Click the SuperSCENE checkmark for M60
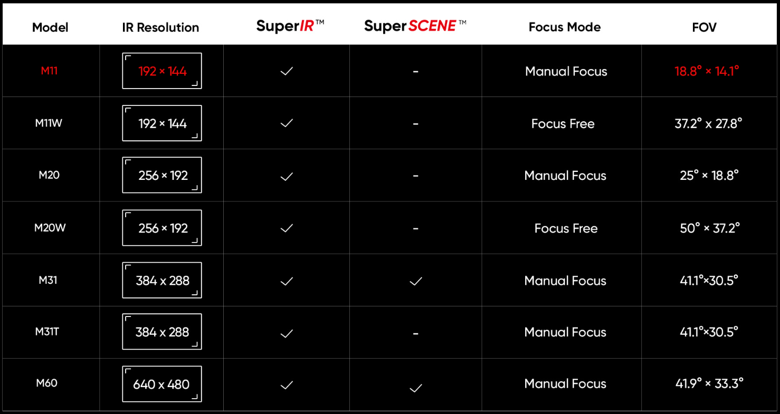Viewport: 780px width, 414px height. click(416, 388)
